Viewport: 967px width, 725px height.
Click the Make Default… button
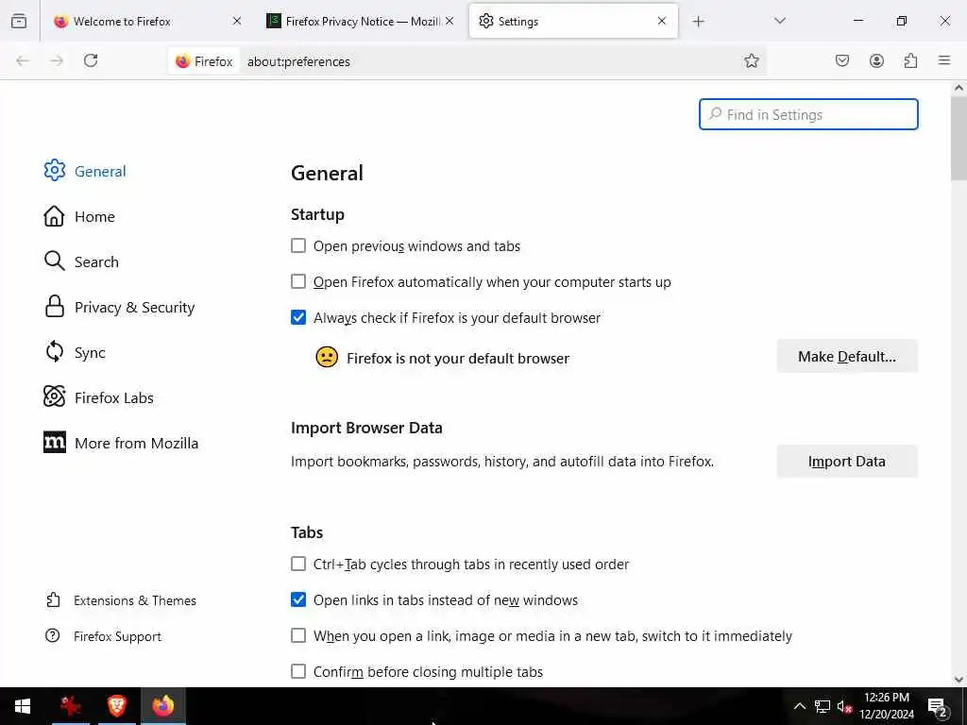pyautogui.click(x=847, y=356)
